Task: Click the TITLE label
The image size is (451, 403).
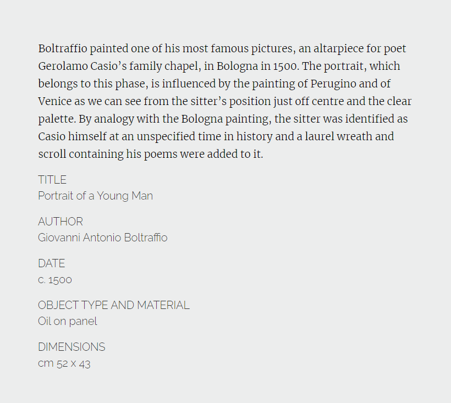Action: [52, 180]
